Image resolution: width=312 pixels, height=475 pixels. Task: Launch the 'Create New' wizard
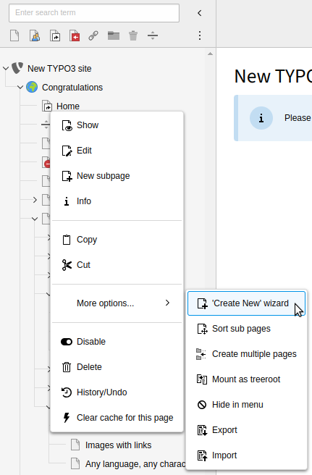(x=246, y=303)
